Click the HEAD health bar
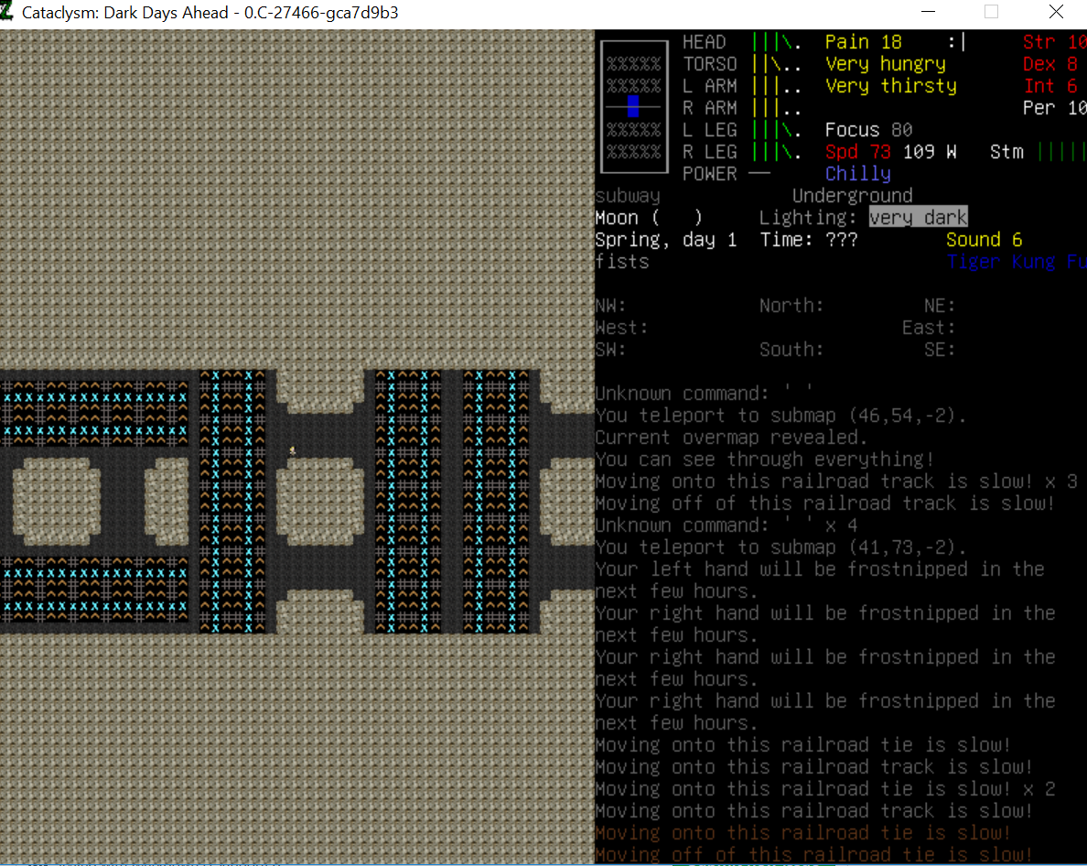This screenshot has width=1087, height=866. (x=777, y=41)
